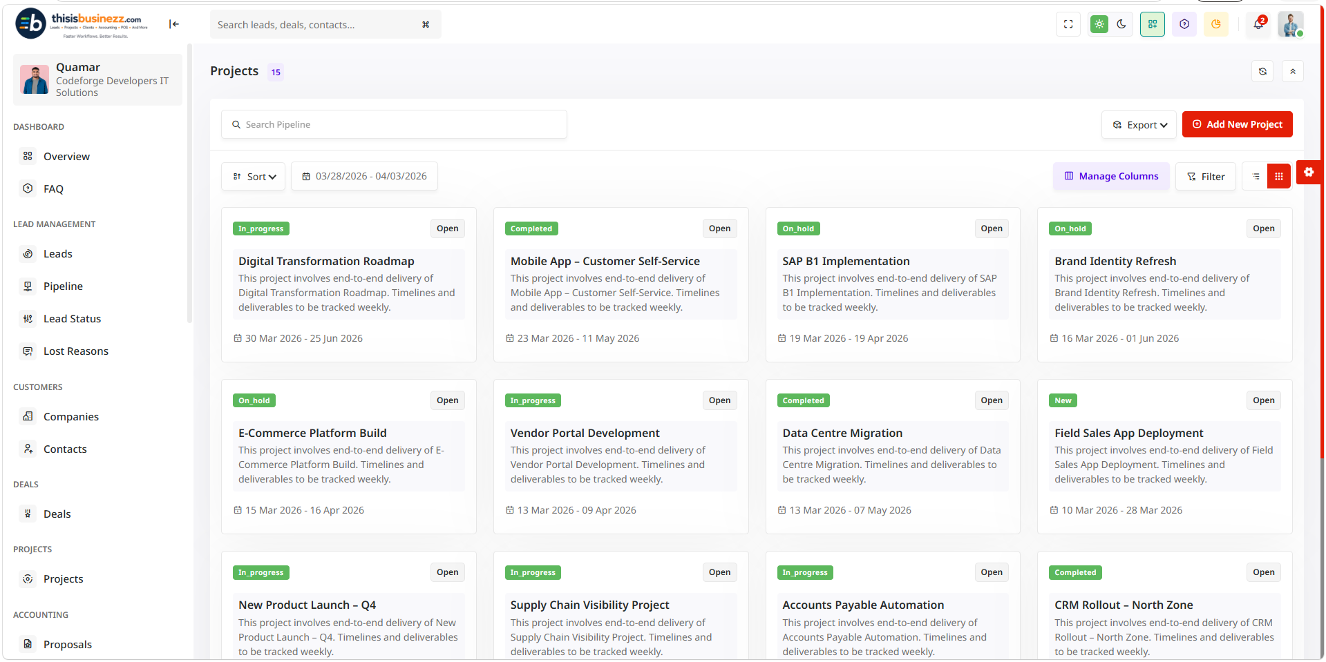1326x662 pixels.
Task: Click the Quamar company profile card
Action: pyautogui.click(x=97, y=79)
